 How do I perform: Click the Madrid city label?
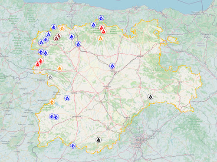tap(140, 140)
